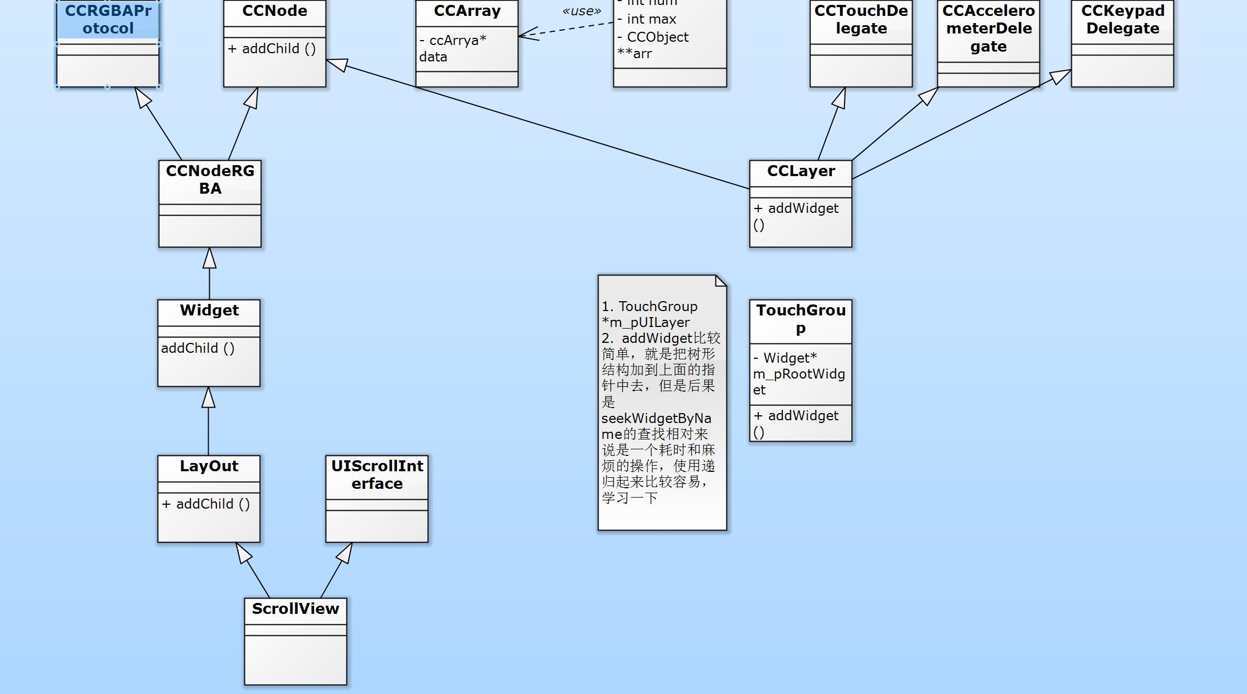Click '- ccArrya* data' attribute in CCArray

click(x=453, y=48)
